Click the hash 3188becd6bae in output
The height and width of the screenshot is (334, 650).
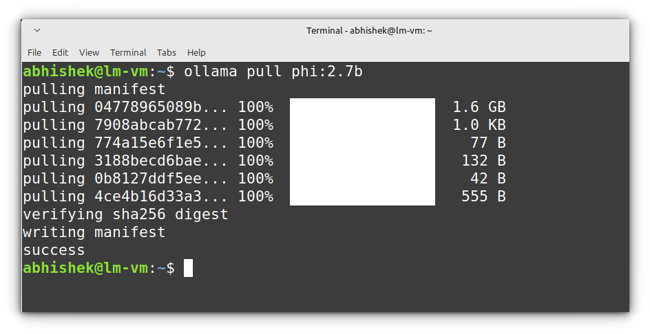click(x=143, y=161)
